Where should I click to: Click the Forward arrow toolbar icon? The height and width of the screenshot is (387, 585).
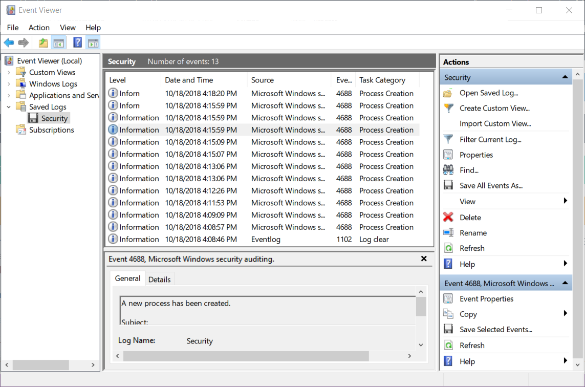click(24, 43)
